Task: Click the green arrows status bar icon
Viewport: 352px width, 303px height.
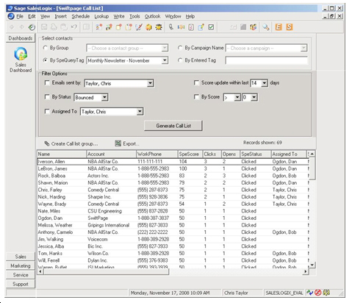Action: tap(310, 293)
